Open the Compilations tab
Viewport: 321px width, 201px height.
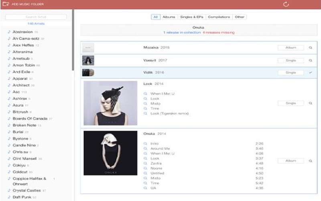coord(219,17)
